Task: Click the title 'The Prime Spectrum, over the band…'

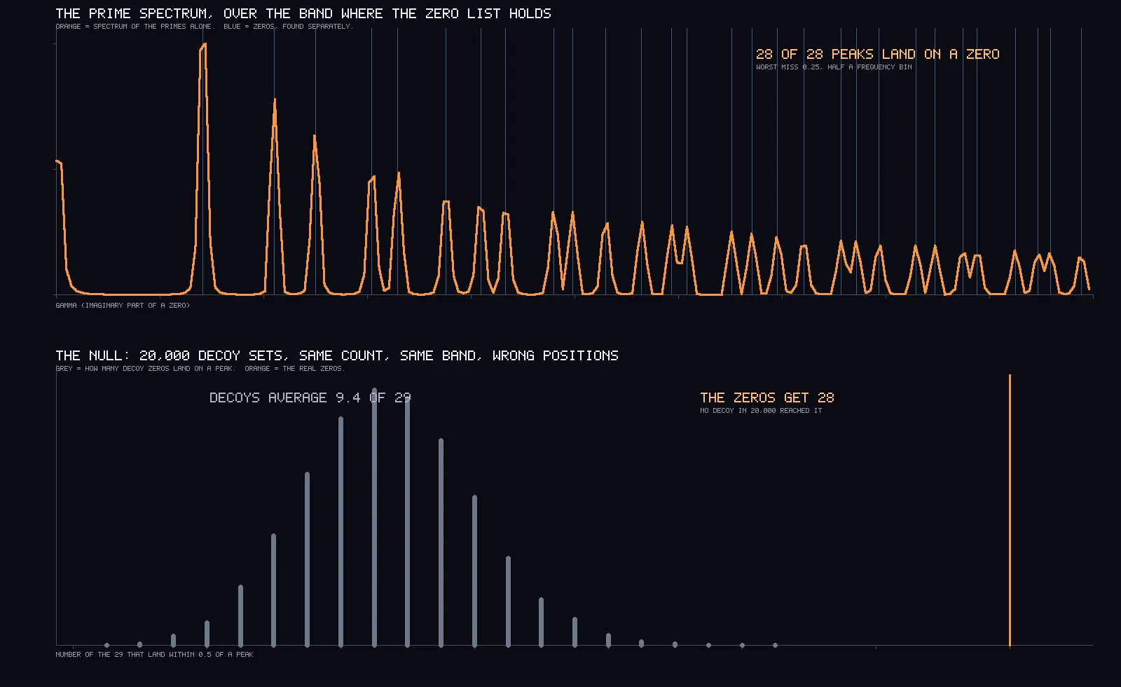Action: pyautogui.click(x=303, y=13)
